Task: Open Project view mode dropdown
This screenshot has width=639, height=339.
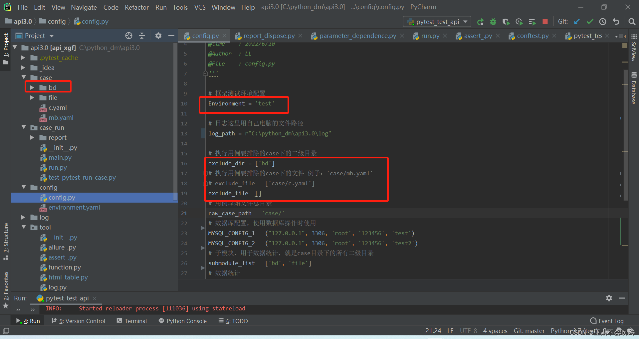Action: click(52, 36)
